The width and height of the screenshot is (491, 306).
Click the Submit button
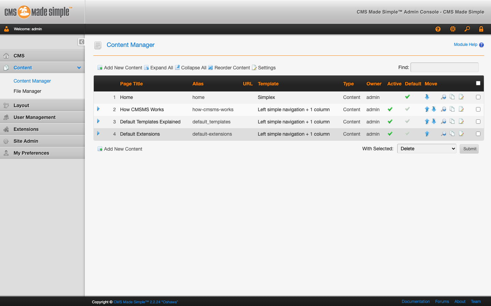(469, 149)
